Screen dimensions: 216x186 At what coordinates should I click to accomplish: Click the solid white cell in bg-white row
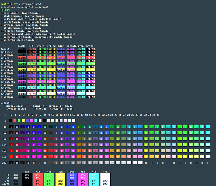pyautogui.click(x=90, y=94)
